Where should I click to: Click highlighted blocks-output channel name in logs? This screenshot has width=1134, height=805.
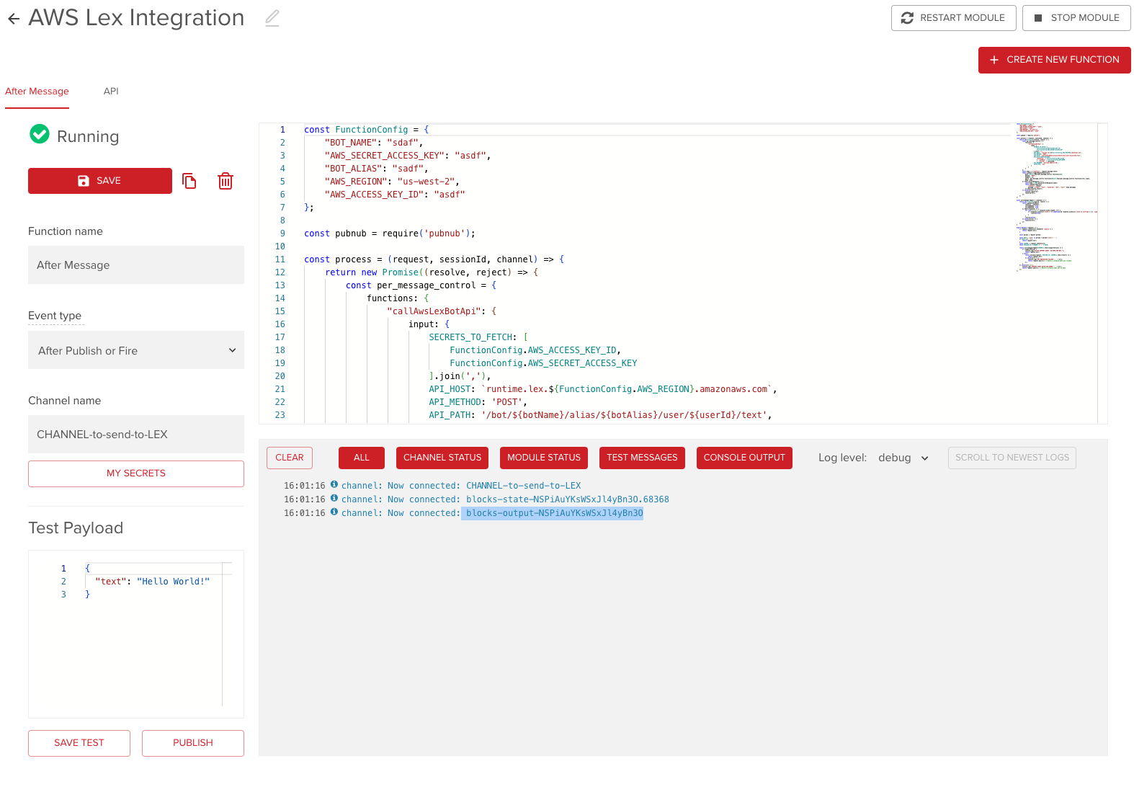click(555, 513)
